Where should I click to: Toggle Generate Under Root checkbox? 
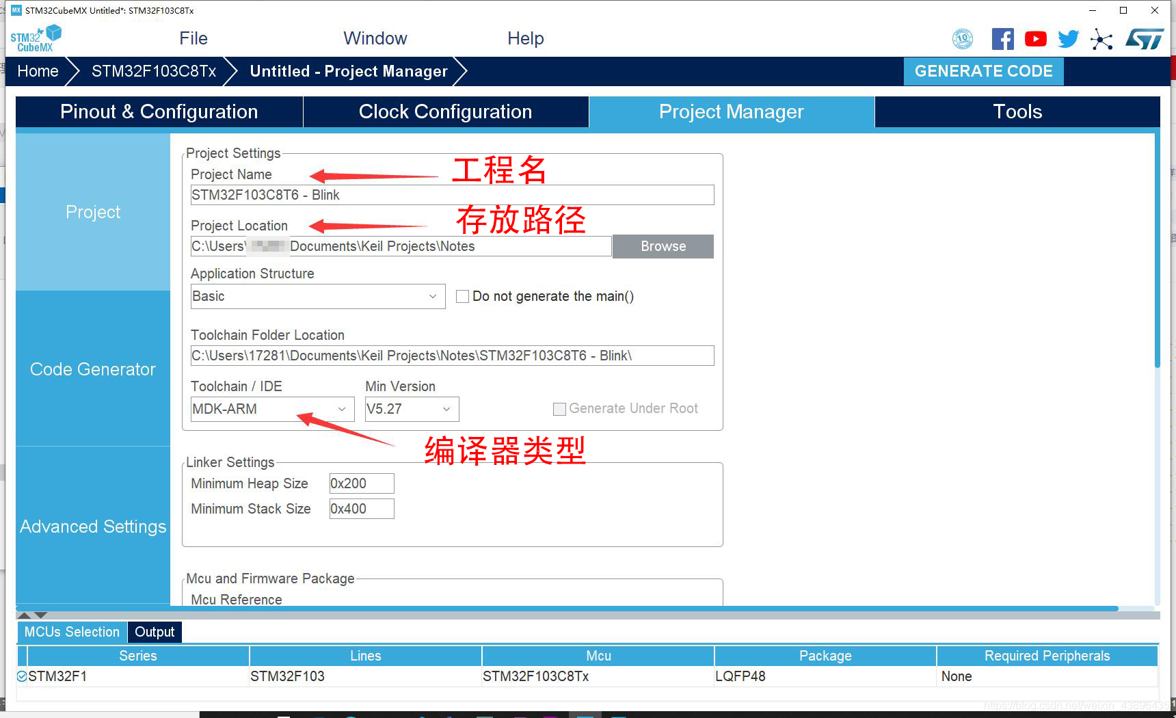pos(559,409)
